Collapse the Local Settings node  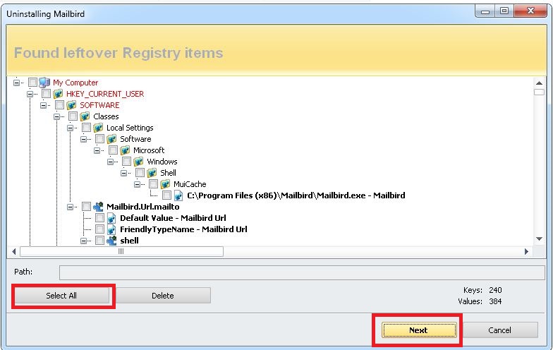tap(70, 128)
